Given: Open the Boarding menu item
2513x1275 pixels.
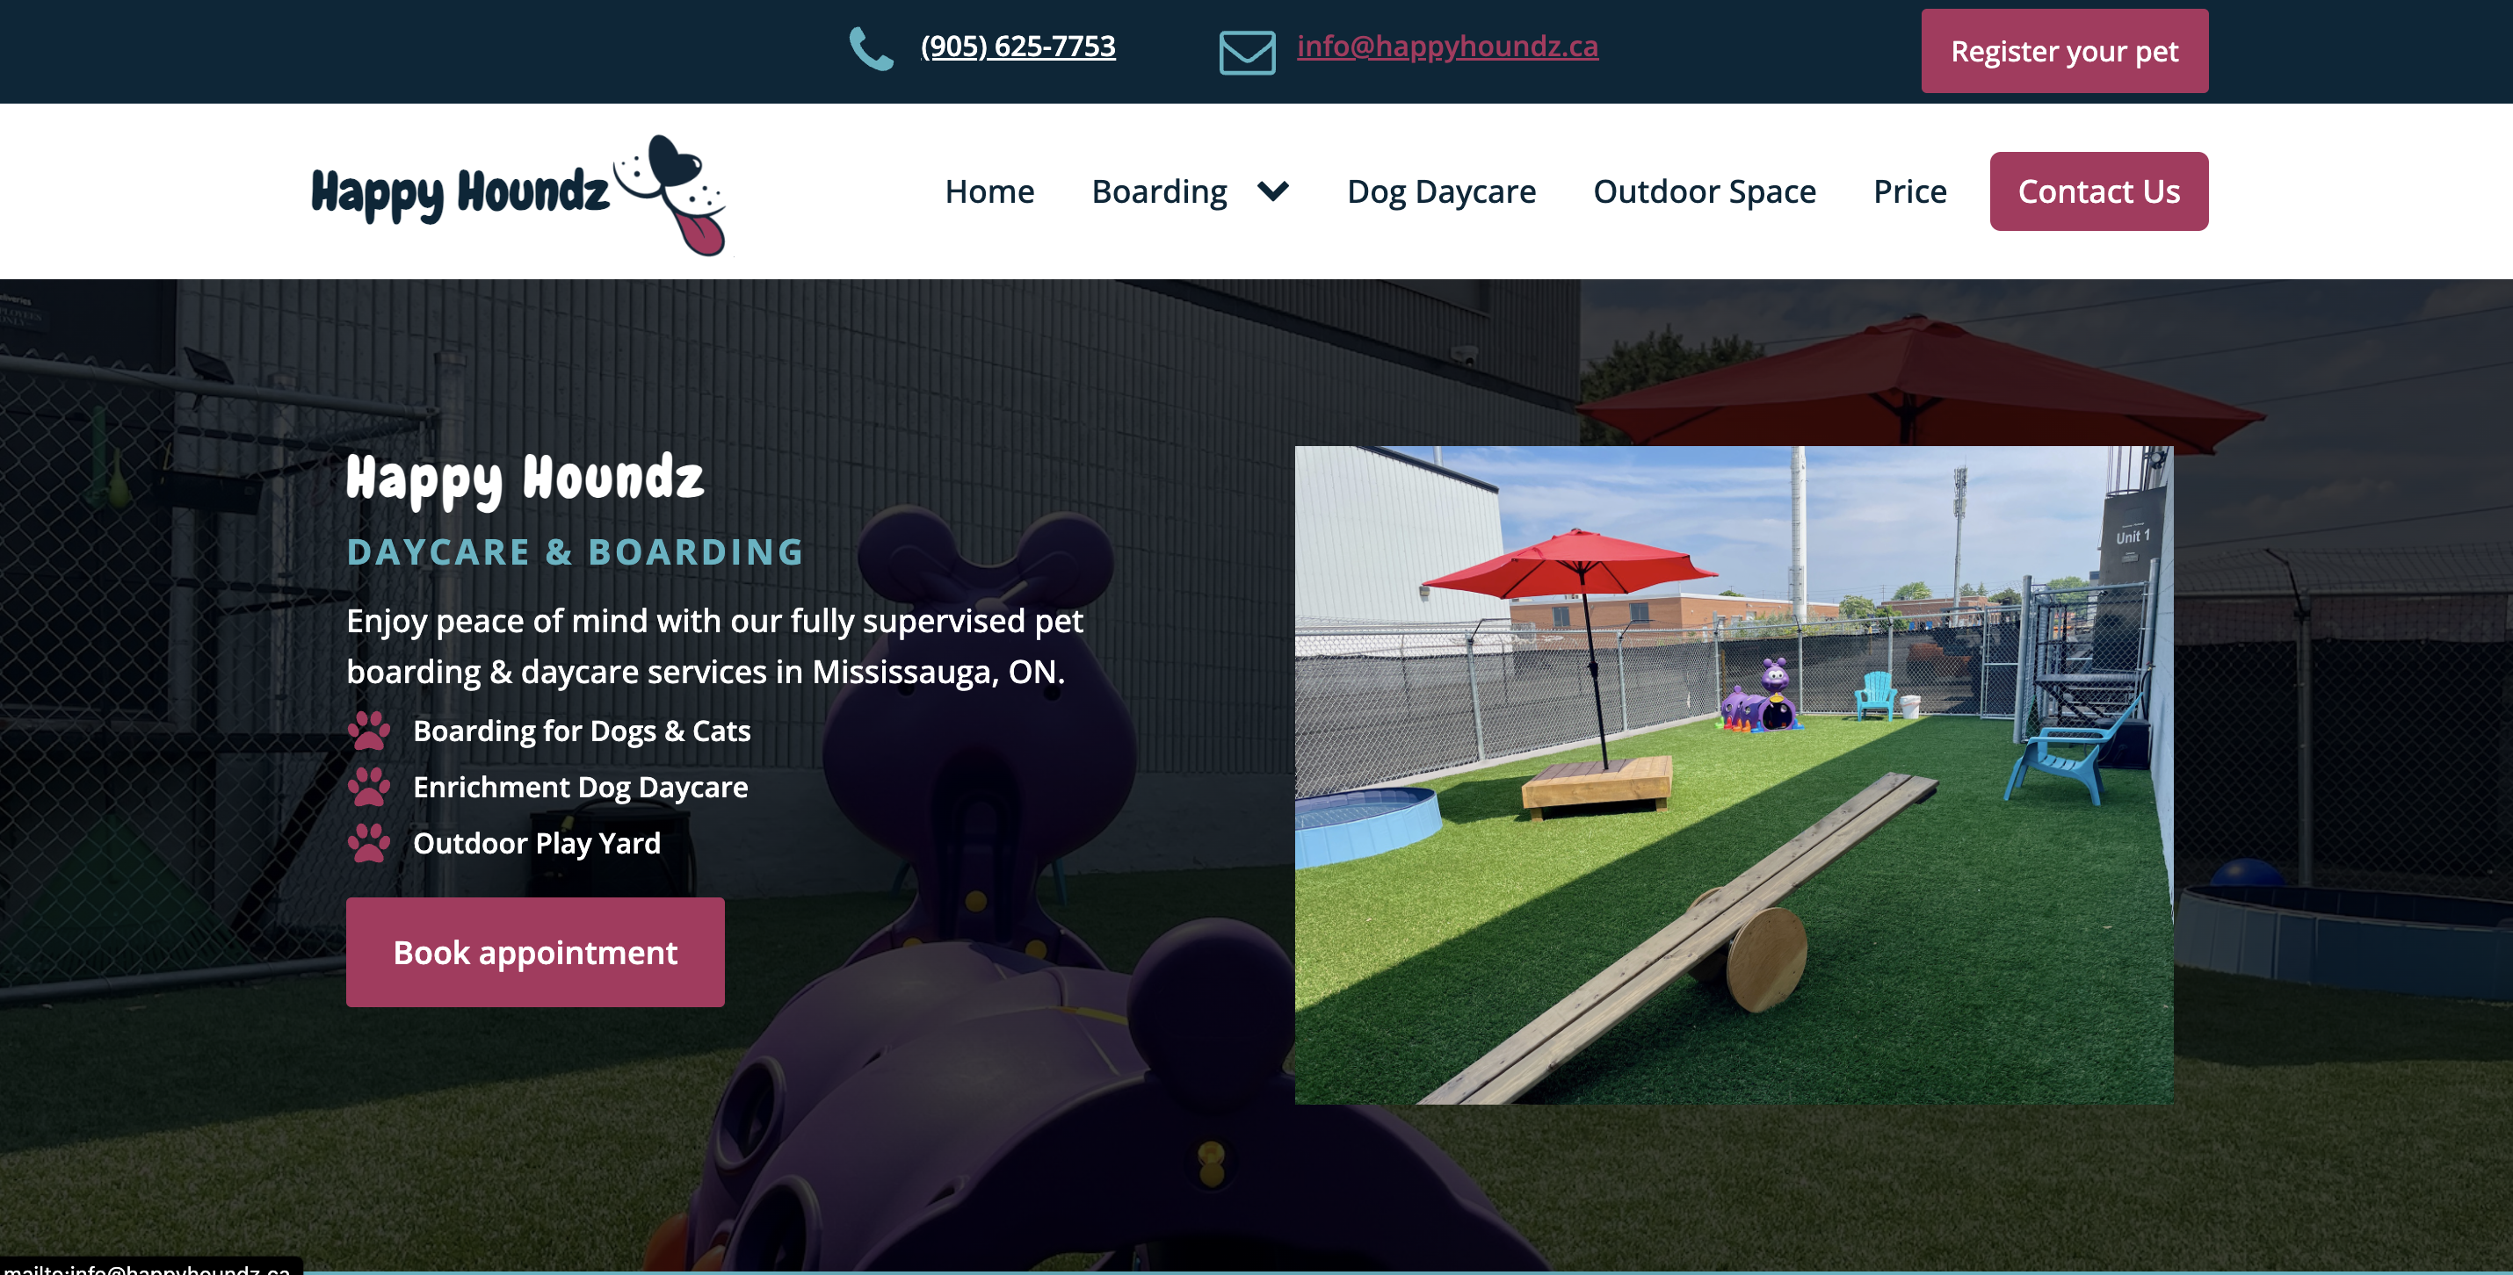Looking at the screenshot, I should click(1159, 191).
